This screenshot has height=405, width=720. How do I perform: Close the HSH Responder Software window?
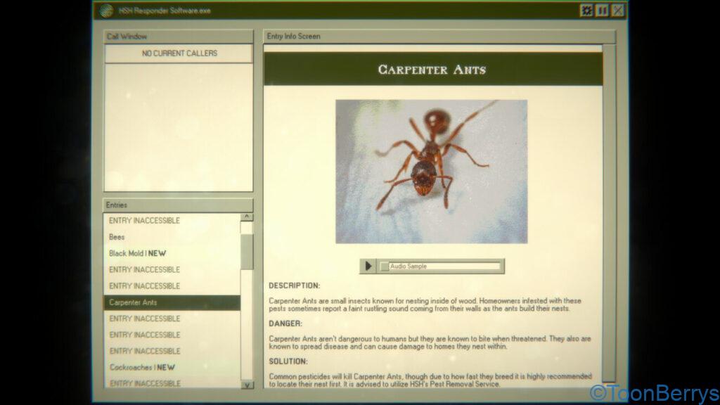[617, 11]
